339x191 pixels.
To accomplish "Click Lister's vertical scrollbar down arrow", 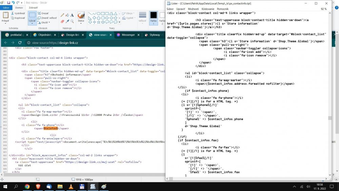I will coord(330,175).
